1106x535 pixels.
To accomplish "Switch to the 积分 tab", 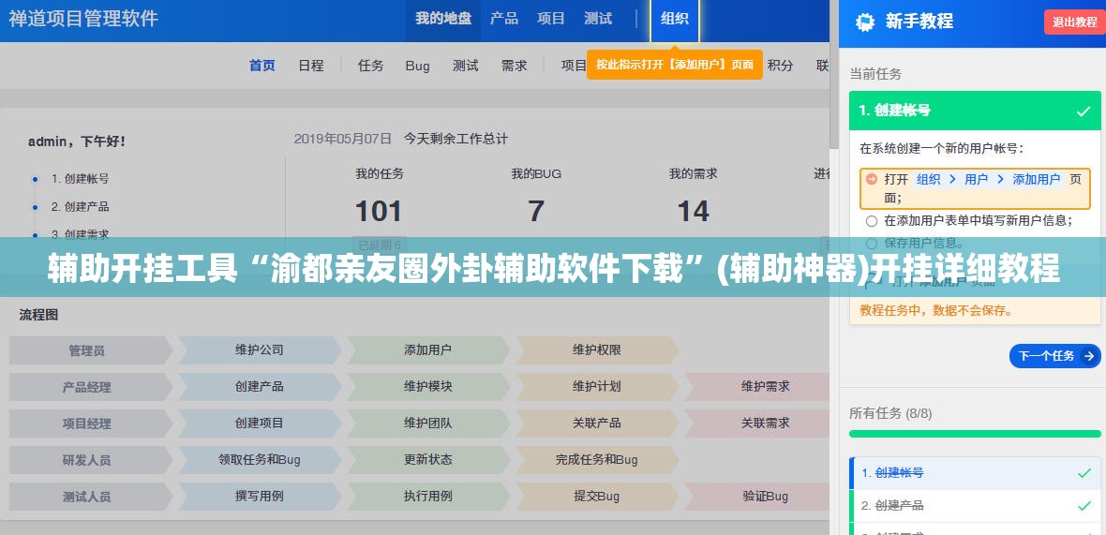I will pos(780,66).
